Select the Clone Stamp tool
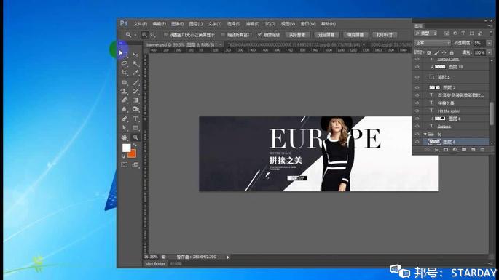The image size is (499, 280). (124, 91)
